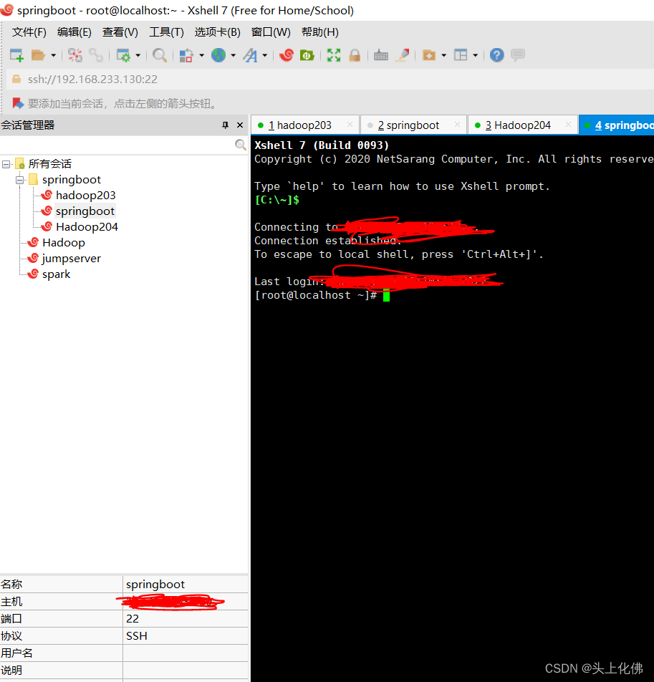
Task: Close the 3 Hadoop204 tab
Action: click(x=568, y=125)
